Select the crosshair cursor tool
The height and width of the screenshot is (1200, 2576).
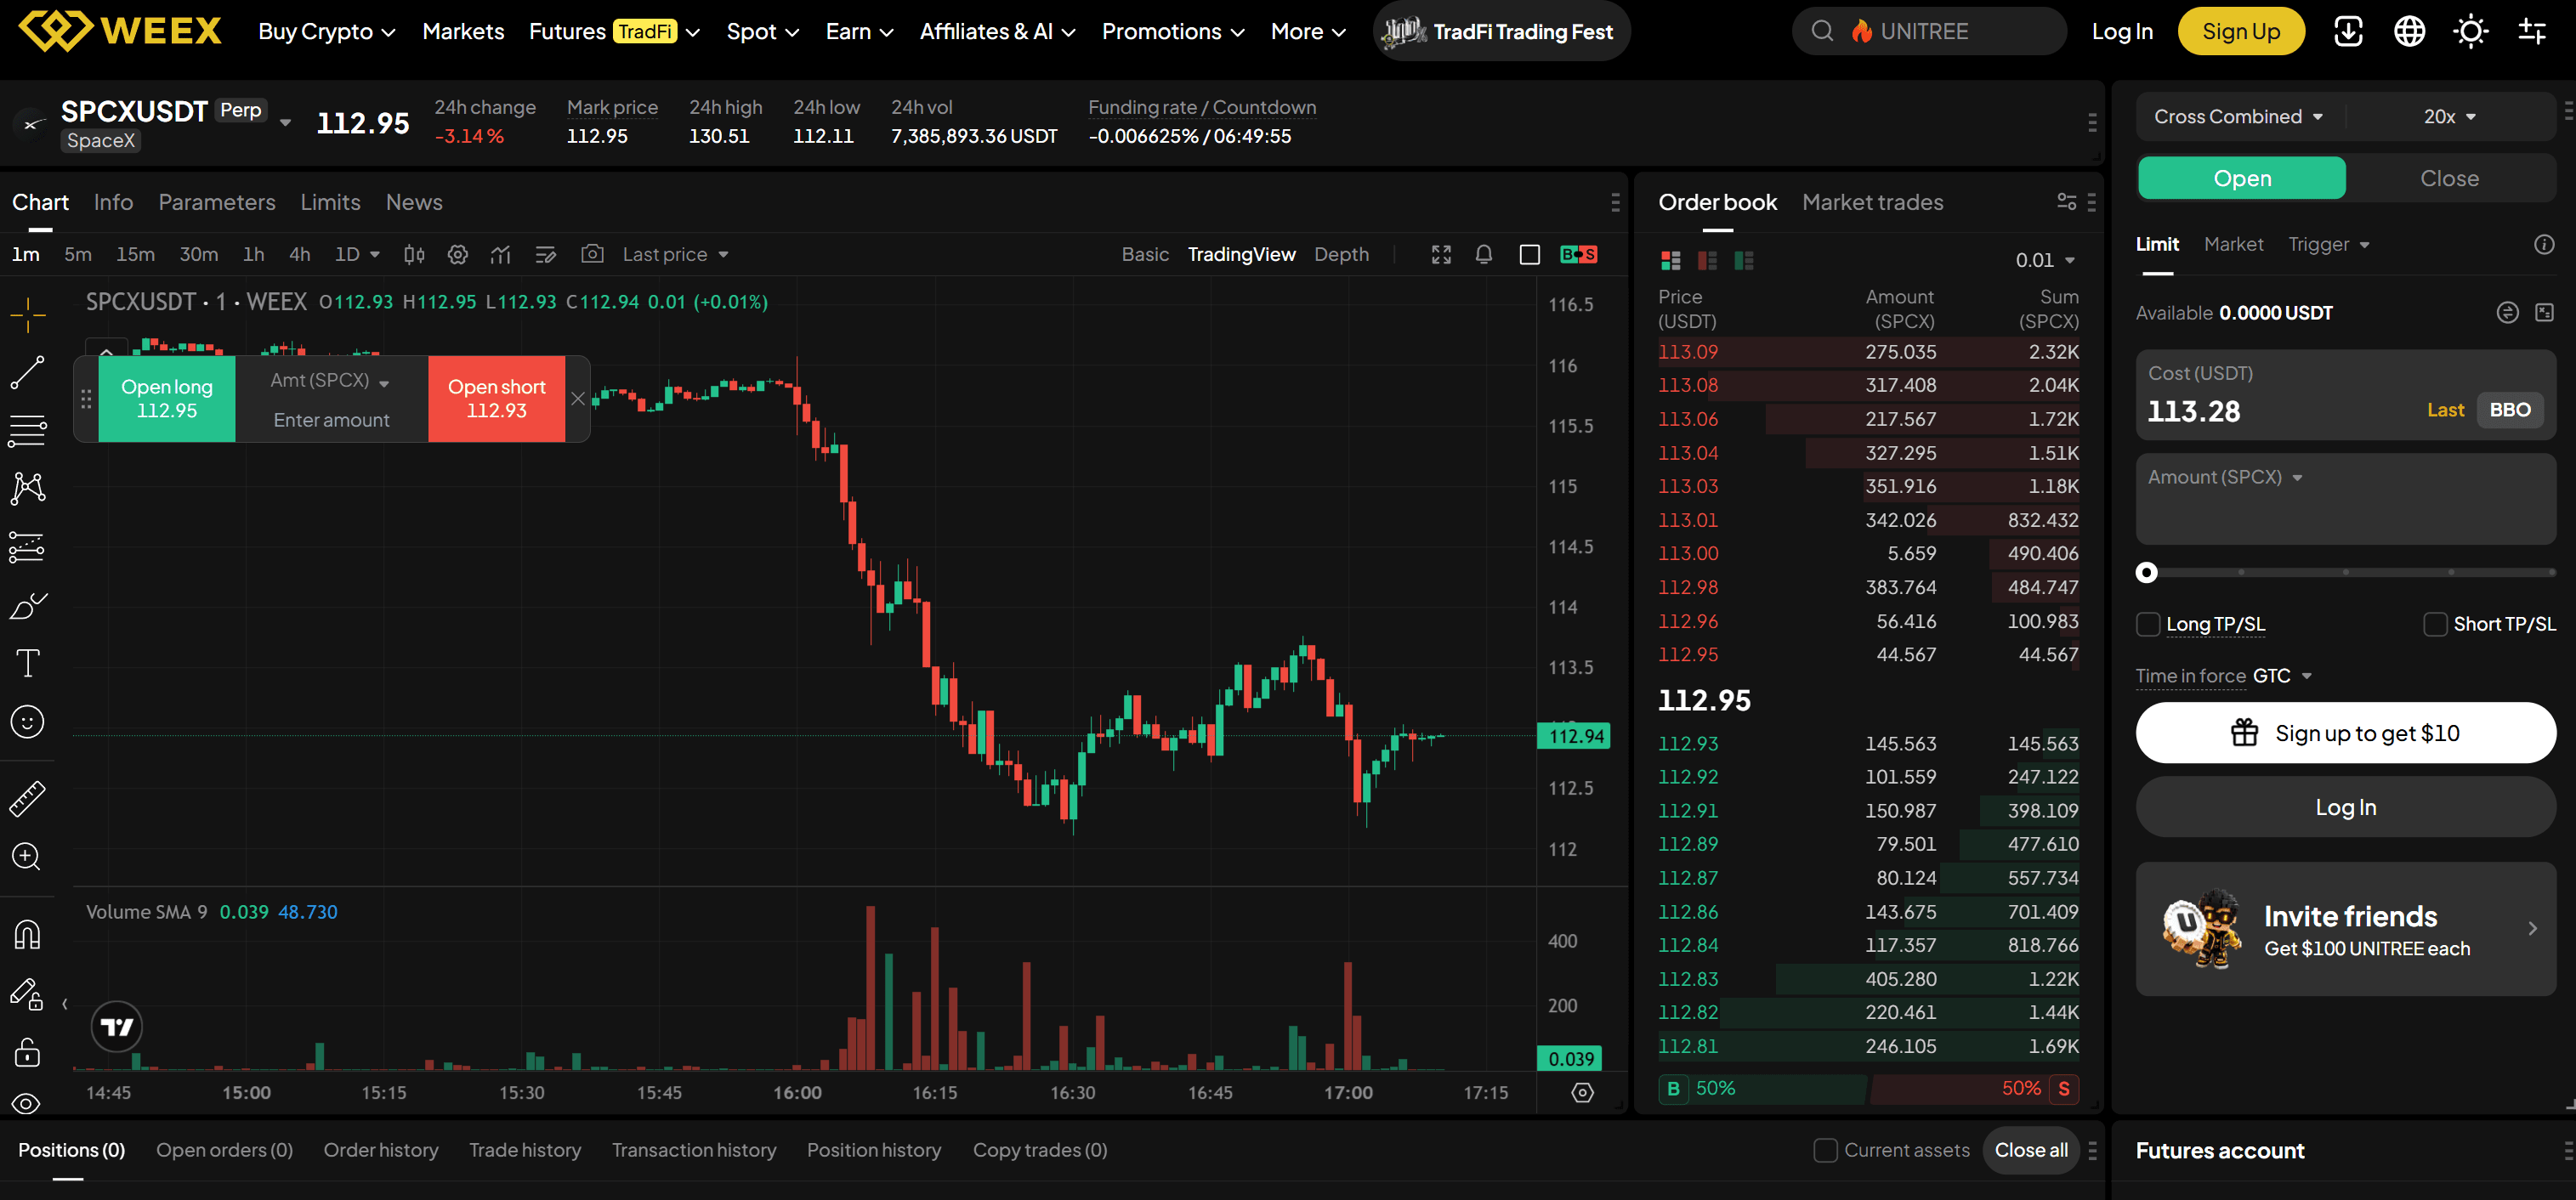click(x=28, y=314)
